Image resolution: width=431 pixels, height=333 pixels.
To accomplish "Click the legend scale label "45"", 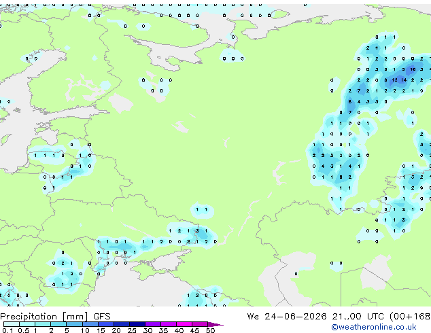I will pyautogui.click(x=194, y=330).
